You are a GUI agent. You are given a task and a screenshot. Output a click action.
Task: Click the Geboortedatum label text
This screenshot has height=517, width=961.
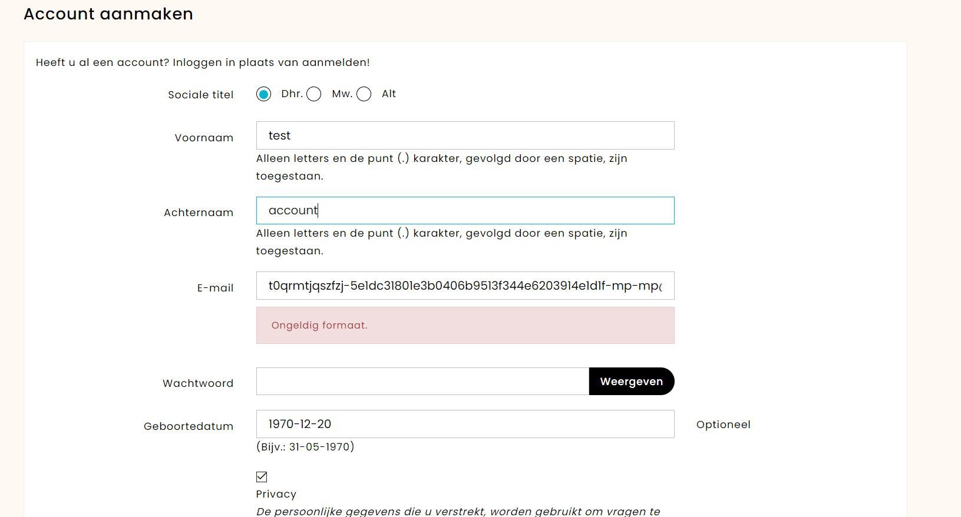(189, 426)
